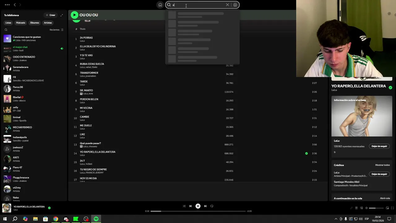The width and height of the screenshot is (396, 223).
Task: Toggle saved check in now playing panel
Action: coord(390,88)
